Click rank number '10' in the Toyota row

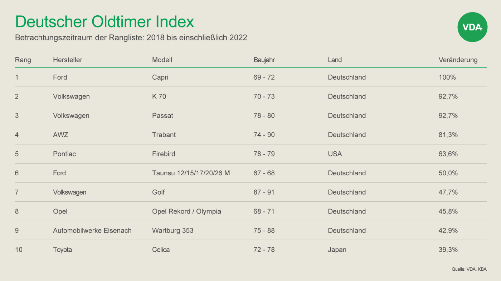coord(19,250)
